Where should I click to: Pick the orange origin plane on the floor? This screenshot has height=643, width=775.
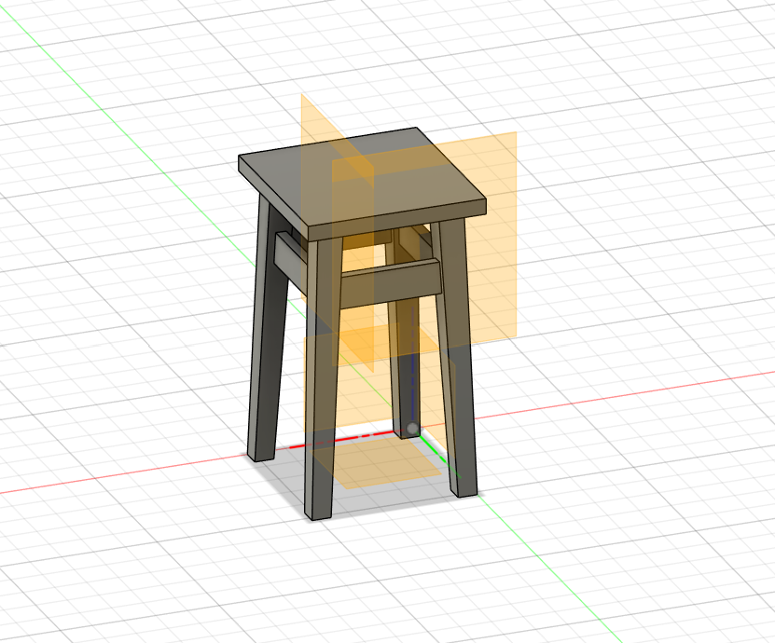coord(378,462)
